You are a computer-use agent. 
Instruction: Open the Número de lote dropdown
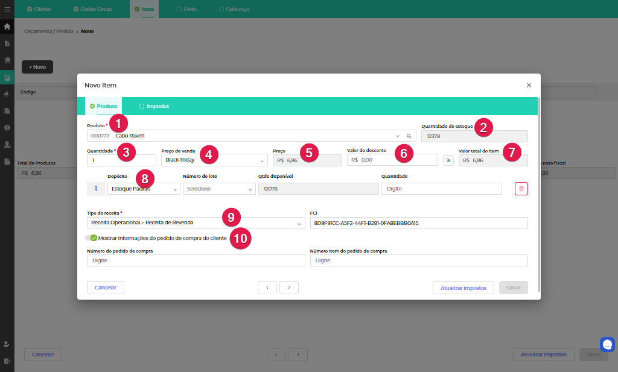click(x=219, y=189)
